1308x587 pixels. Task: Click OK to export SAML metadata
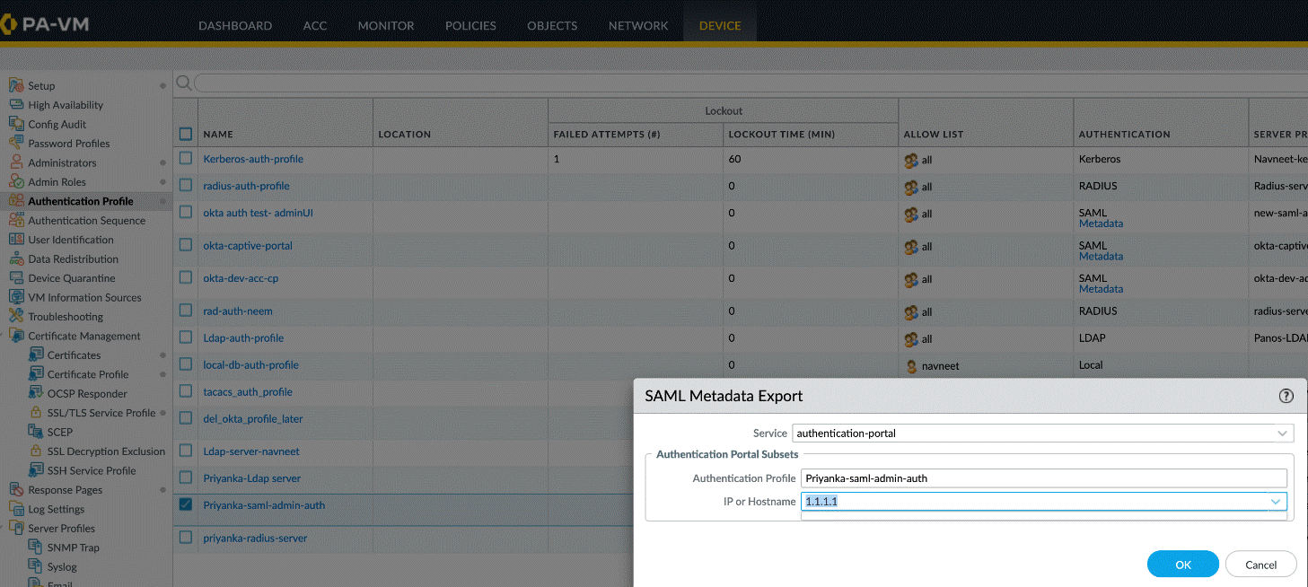[x=1182, y=564]
